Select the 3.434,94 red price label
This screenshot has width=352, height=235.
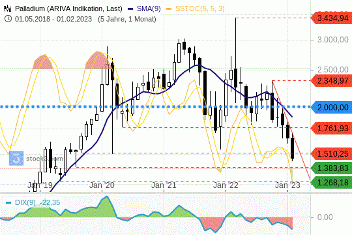coord(332,18)
